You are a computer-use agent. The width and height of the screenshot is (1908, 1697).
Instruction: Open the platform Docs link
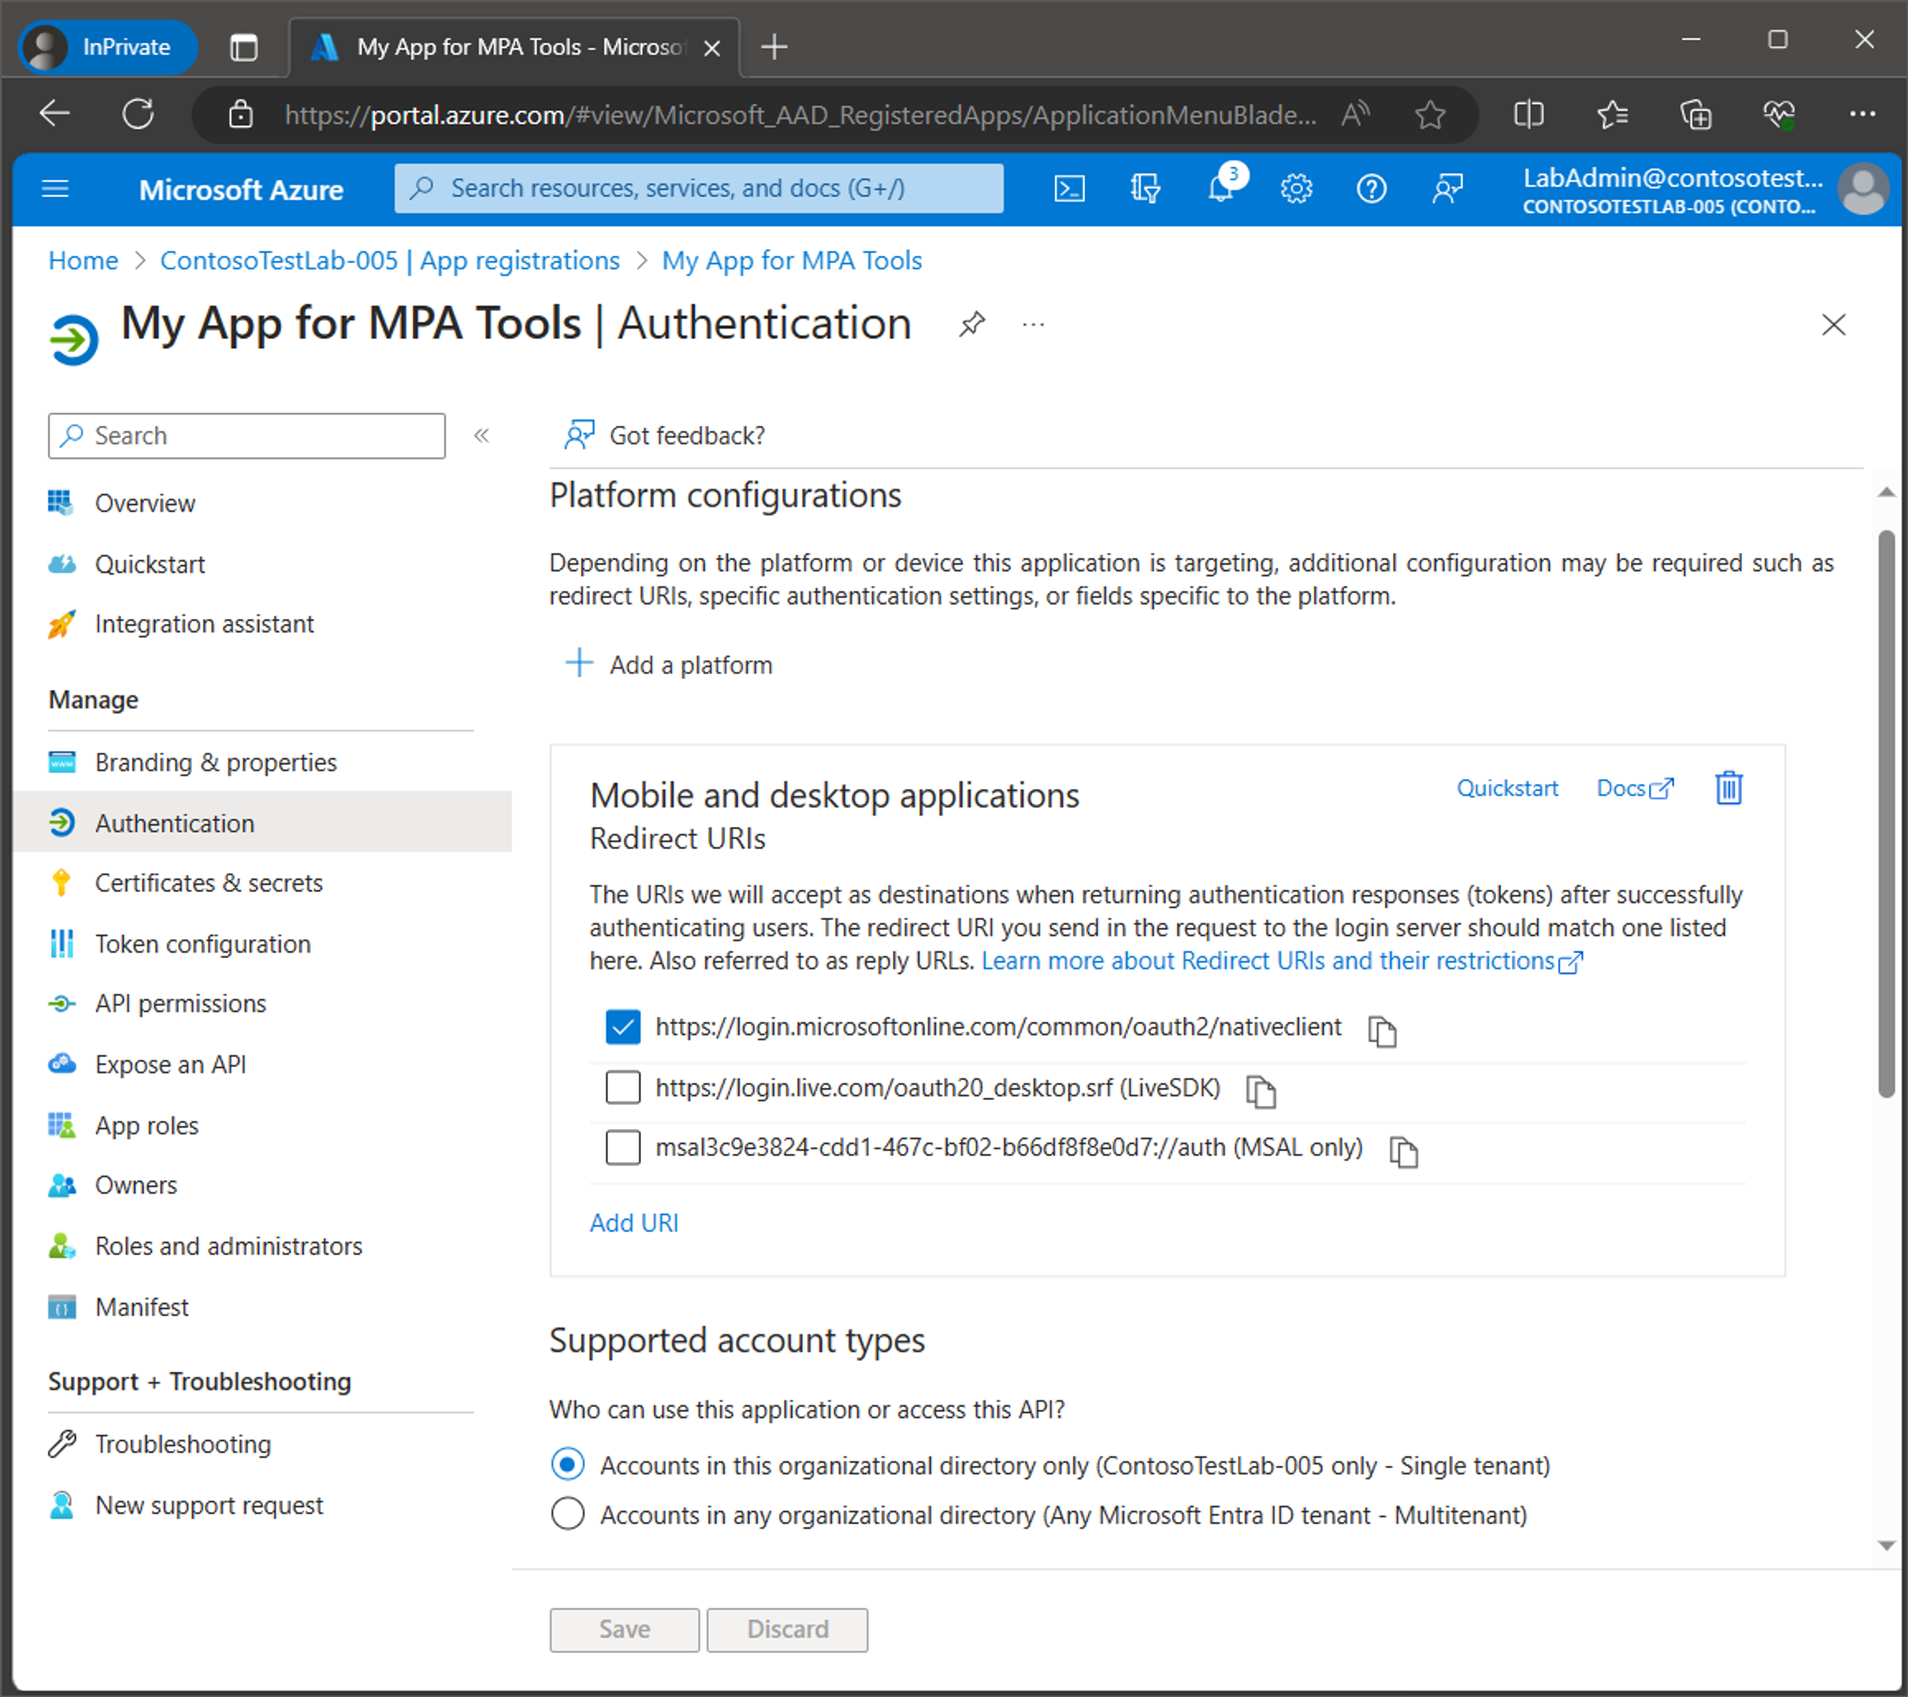(x=1635, y=789)
